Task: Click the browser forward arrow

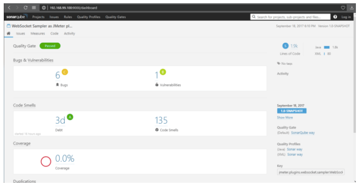Action: click(17, 8)
